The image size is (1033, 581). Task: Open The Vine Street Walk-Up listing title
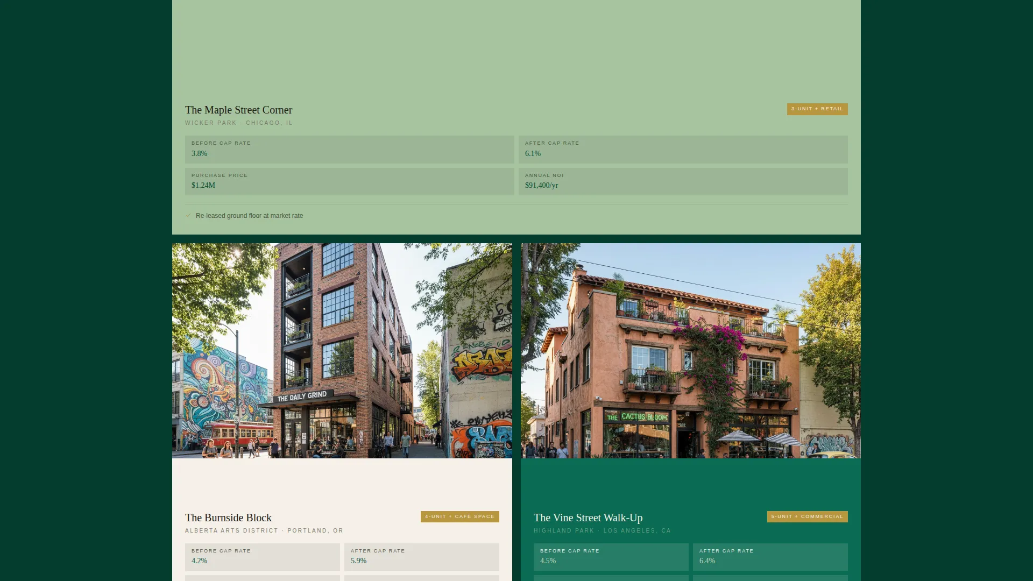(x=588, y=518)
